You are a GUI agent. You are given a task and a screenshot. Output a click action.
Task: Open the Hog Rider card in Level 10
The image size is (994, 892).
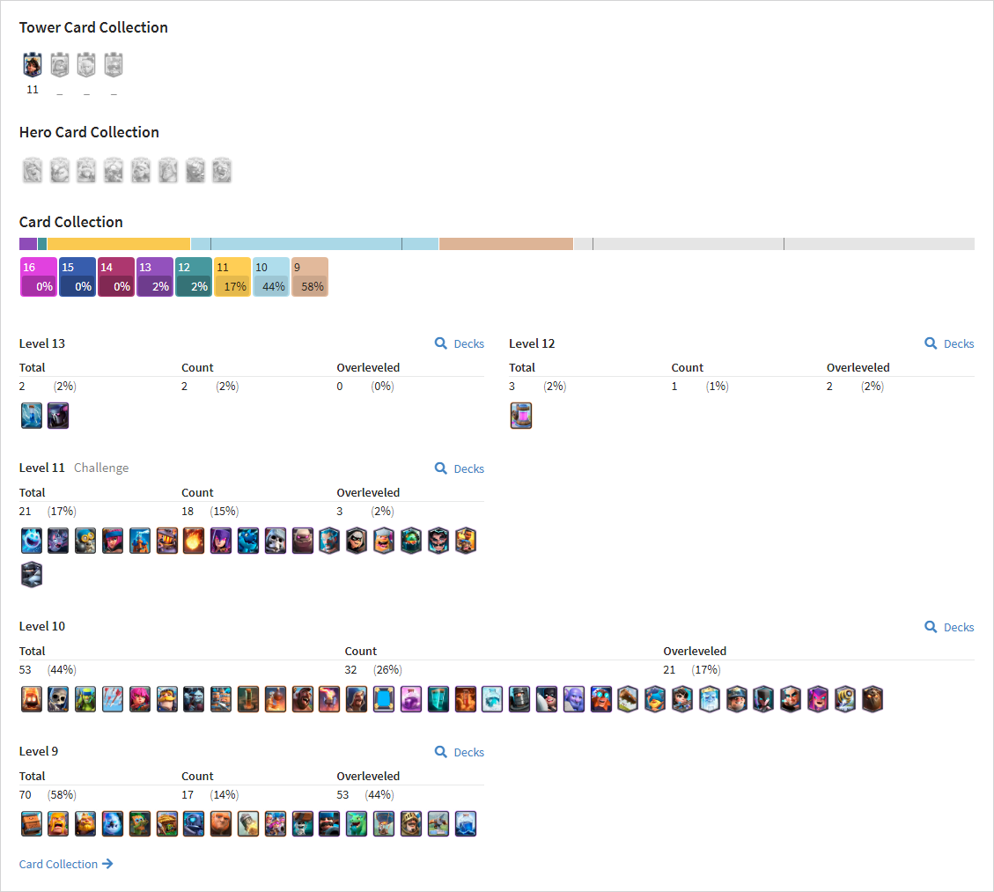click(x=302, y=699)
